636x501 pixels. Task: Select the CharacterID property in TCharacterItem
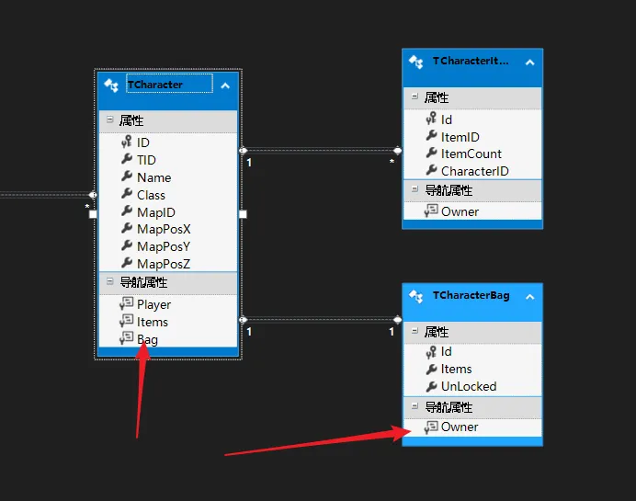tap(474, 171)
